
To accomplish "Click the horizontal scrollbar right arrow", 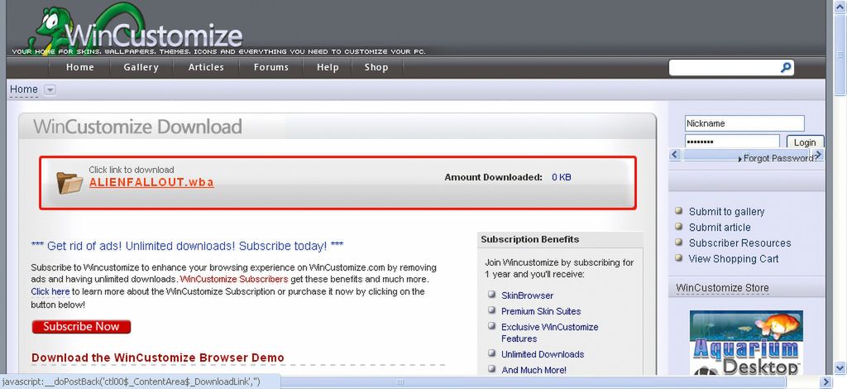I will (x=825, y=382).
